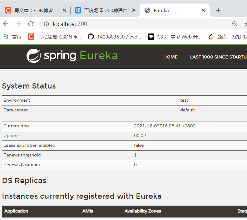Switch to the 百度翻译-200种语言 tab

105,10
